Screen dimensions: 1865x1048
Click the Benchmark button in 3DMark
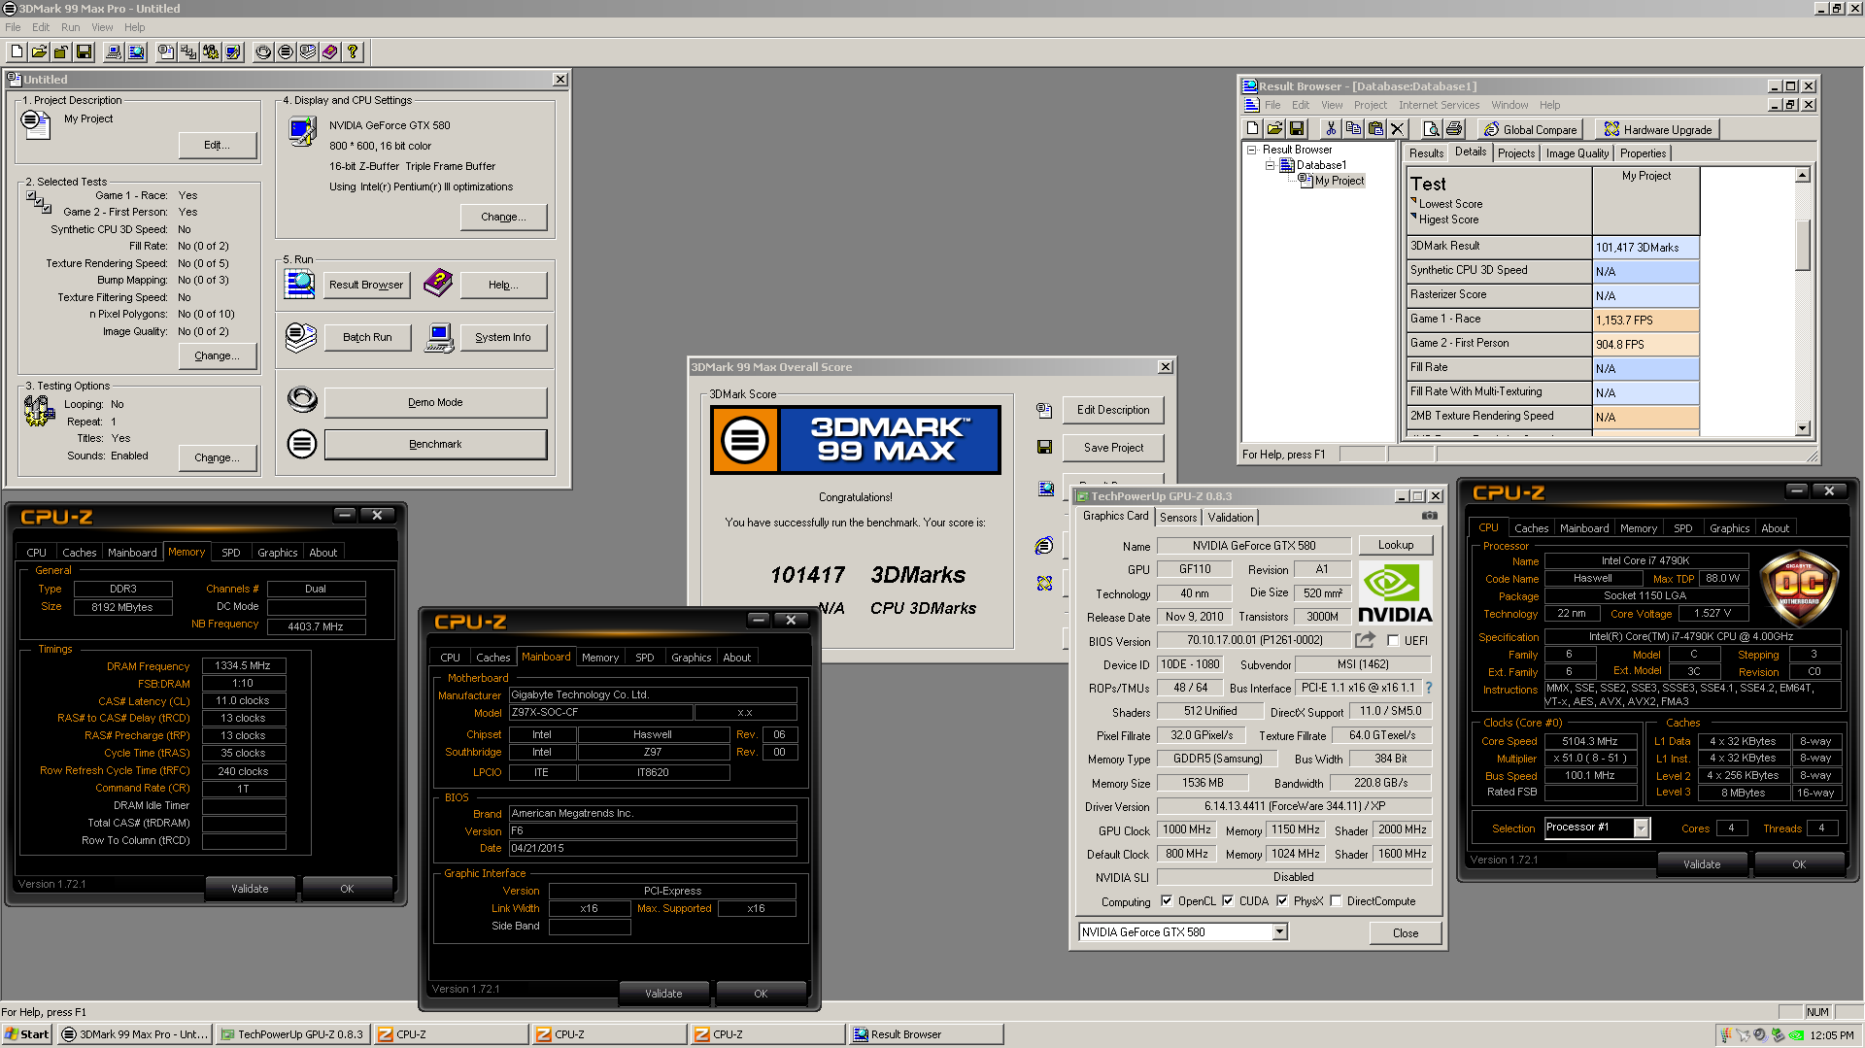[x=435, y=444]
